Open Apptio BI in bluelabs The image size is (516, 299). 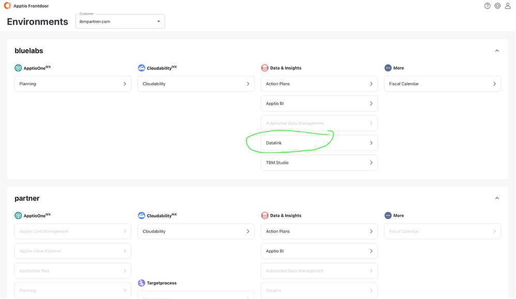pos(319,103)
